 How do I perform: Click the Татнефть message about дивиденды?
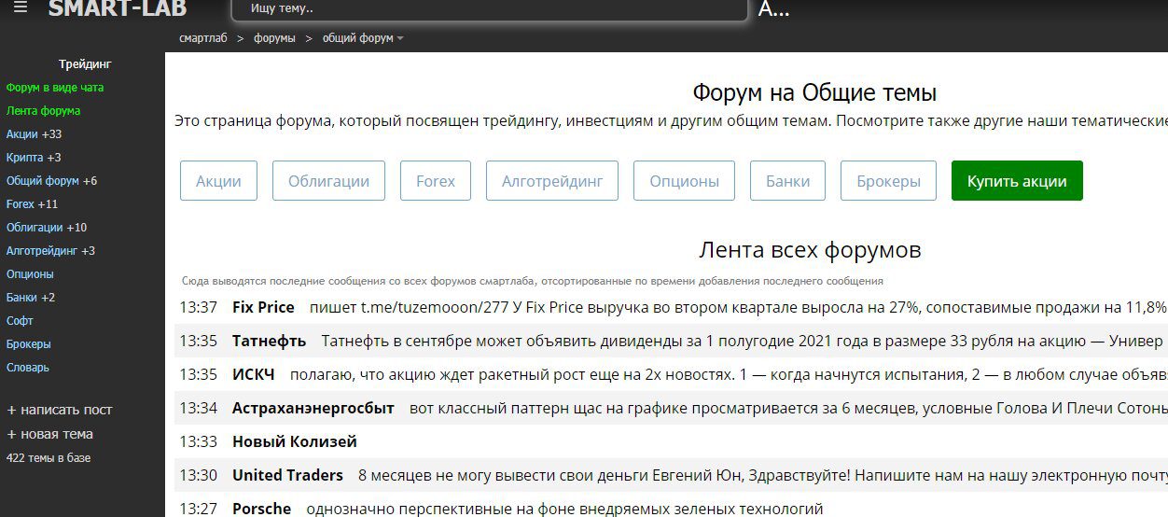click(x=743, y=341)
